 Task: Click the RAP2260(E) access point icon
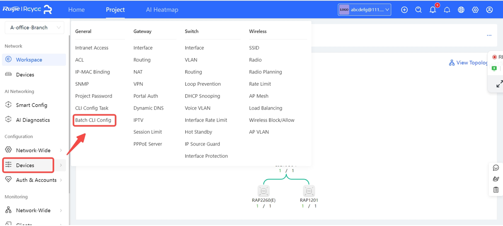(263, 190)
